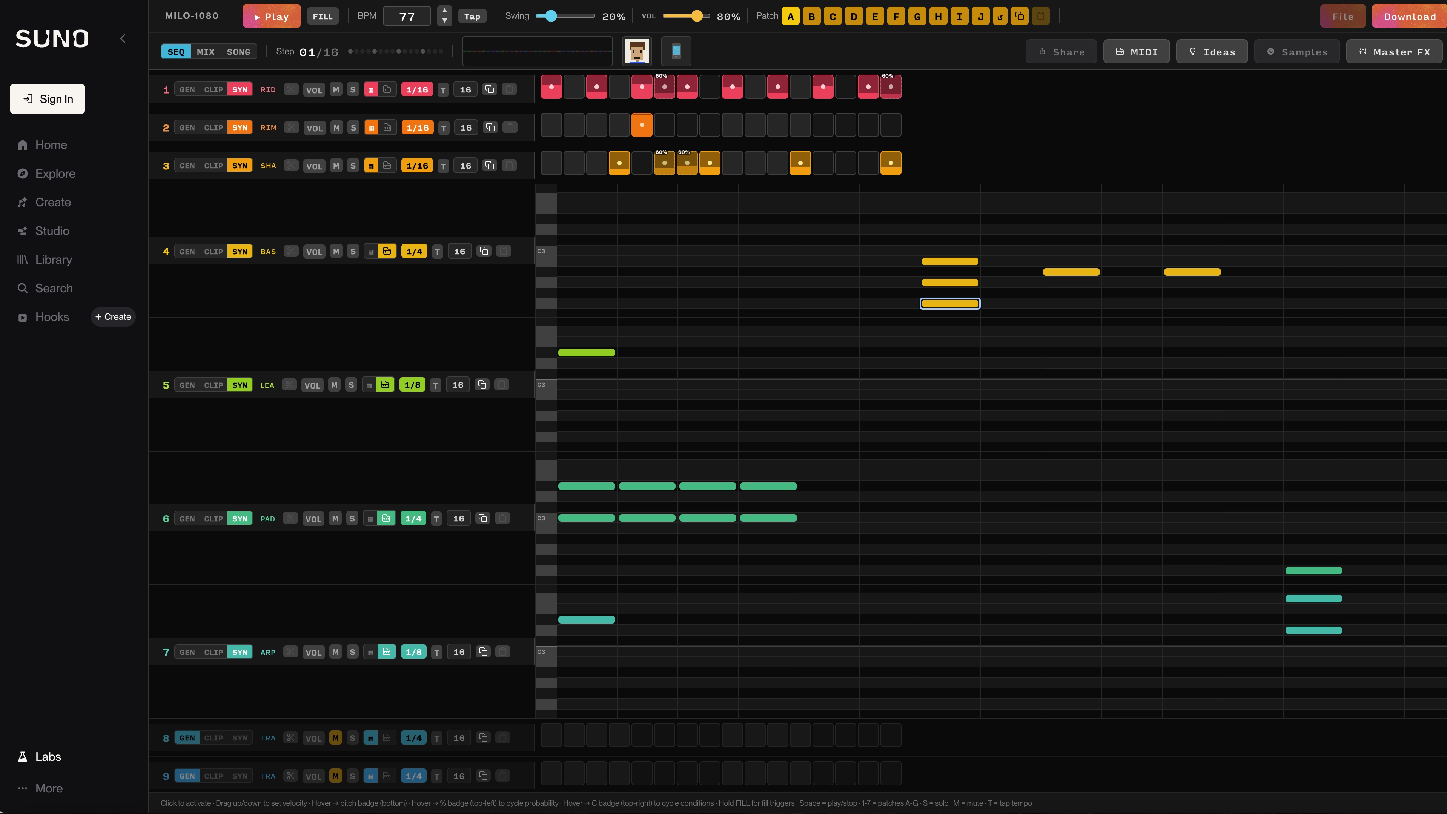Click the patch reset arrow icon
The height and width of the screenshot is (814, 1447).
(x=1000, y=16)
